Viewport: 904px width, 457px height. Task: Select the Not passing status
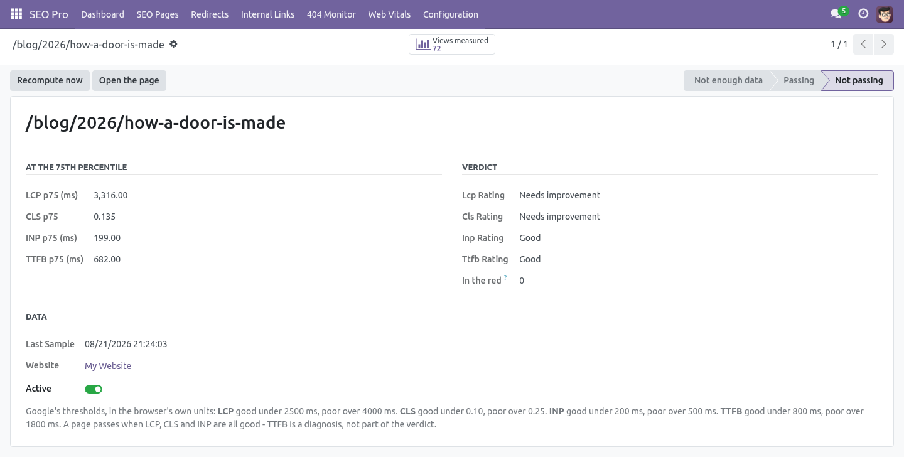(x=859, y=80)
